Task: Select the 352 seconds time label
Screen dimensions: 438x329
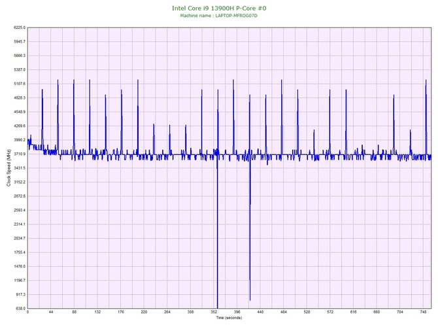Action: 214,312
